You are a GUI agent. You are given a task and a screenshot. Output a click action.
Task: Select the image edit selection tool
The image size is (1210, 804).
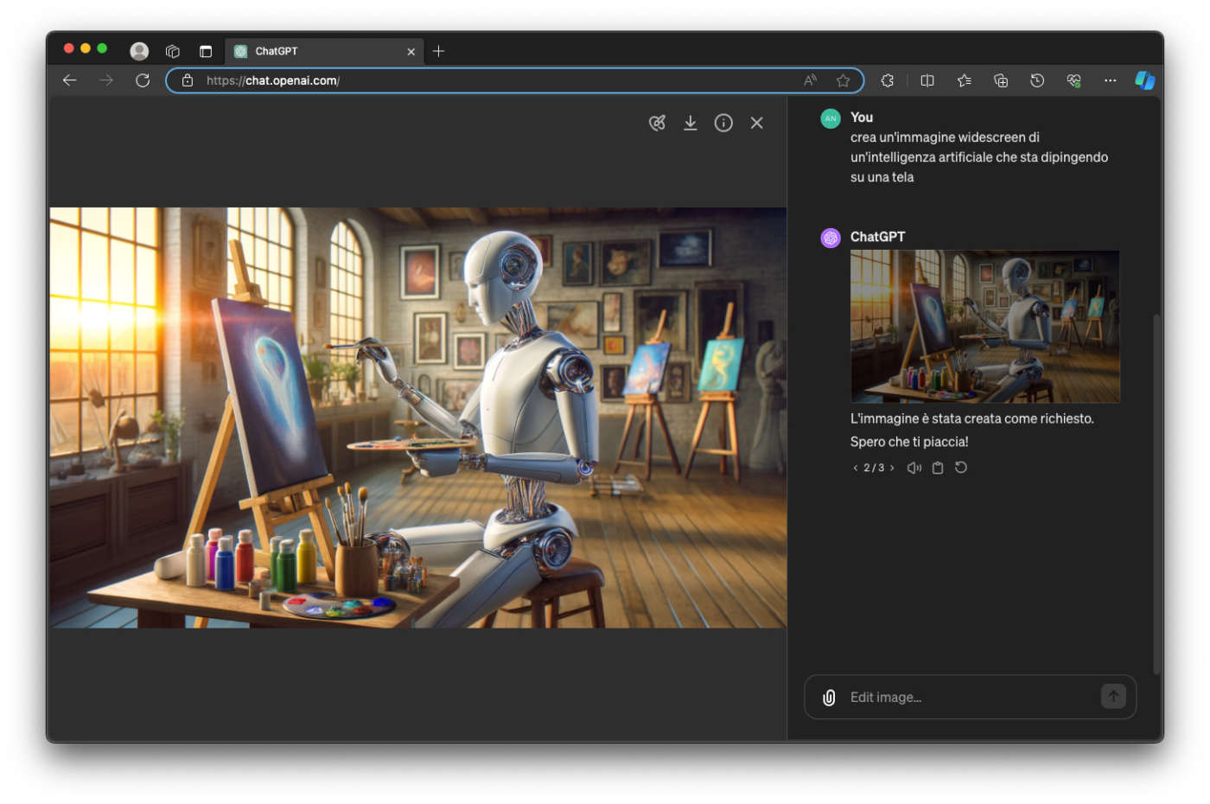click(657, 123)
